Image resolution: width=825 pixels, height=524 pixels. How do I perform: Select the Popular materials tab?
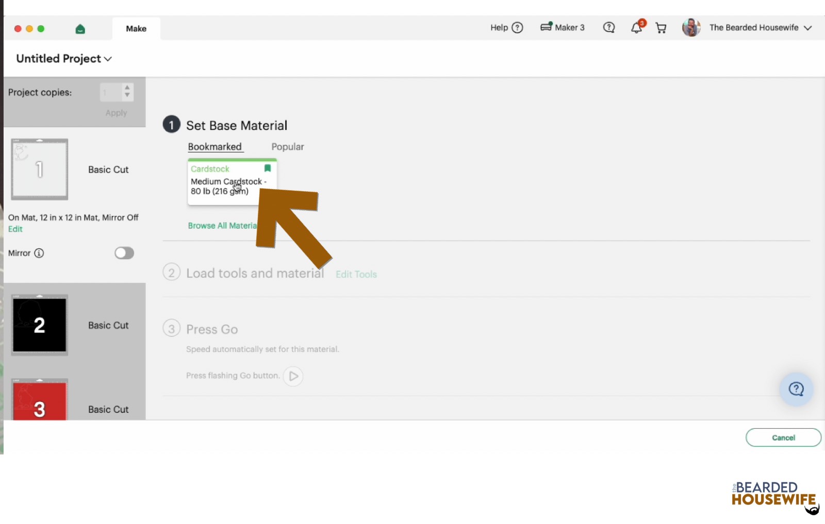(x=288, y=147)
